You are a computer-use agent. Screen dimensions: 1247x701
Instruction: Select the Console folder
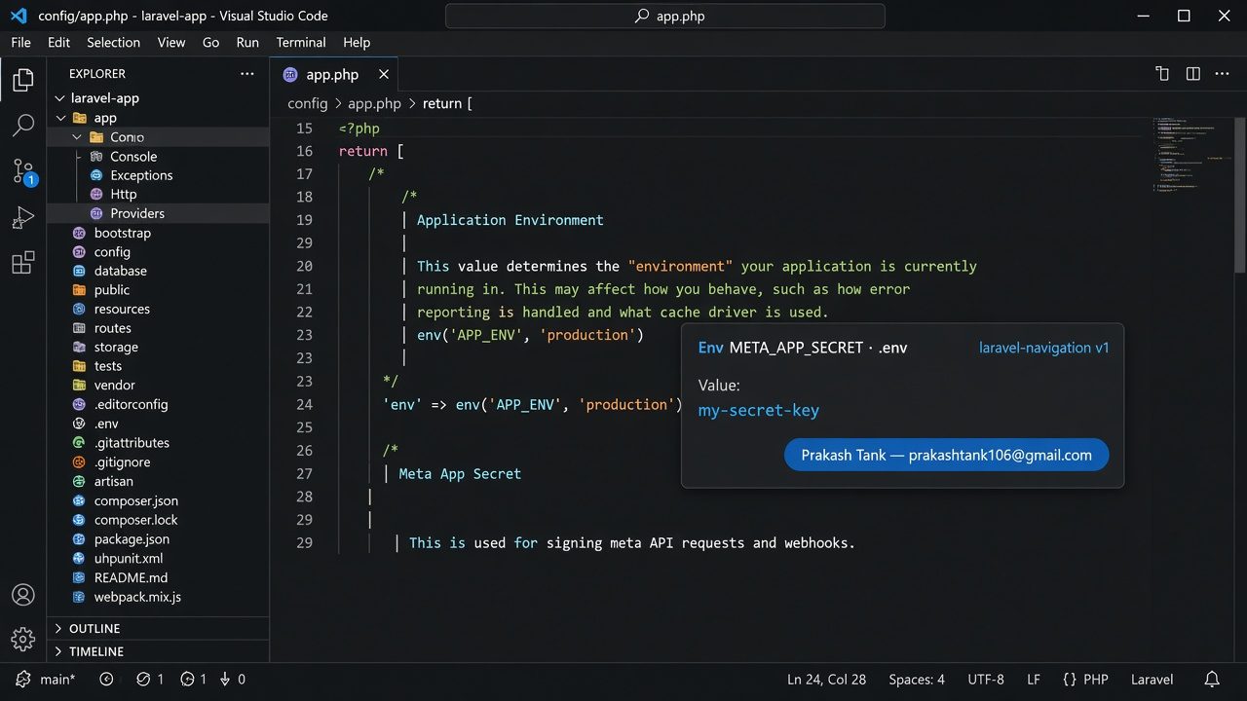pyautogui.click(x=133, y=157)
